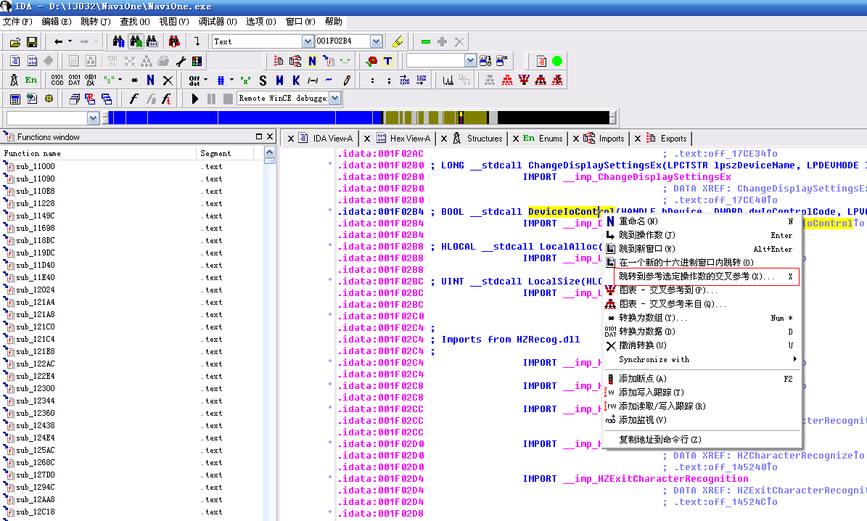Close the Functions window panel
867x521 pixels.
270,136
